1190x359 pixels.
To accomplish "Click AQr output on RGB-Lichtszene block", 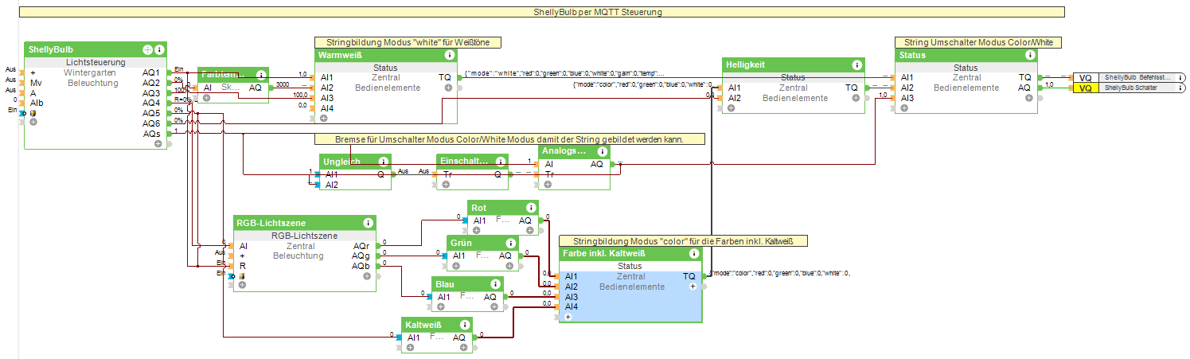I will [x=360, y=245].
